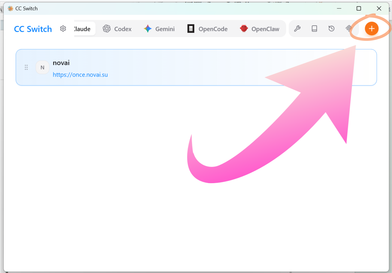Minimize the CC Switch window
The width and height of the screenshot is (392, 273).
coord(339,9)
